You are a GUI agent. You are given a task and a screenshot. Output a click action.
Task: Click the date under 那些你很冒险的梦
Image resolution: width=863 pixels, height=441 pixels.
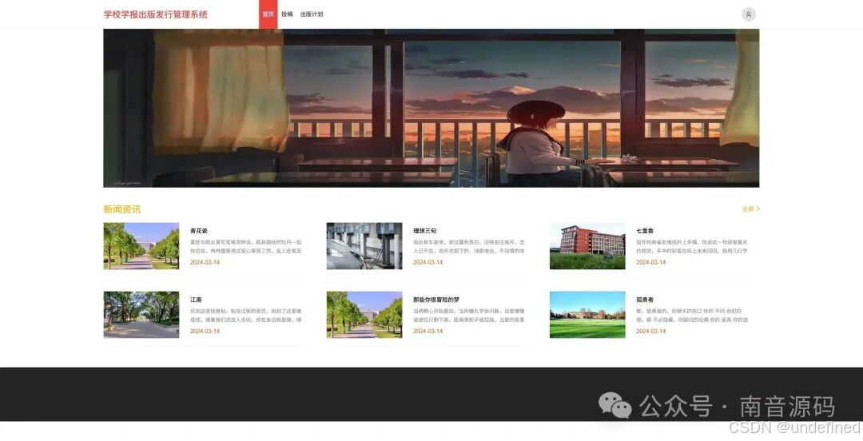[428, 331]
